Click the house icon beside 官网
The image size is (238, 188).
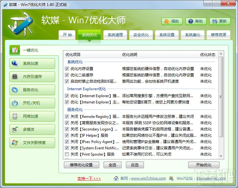(116, 178)
